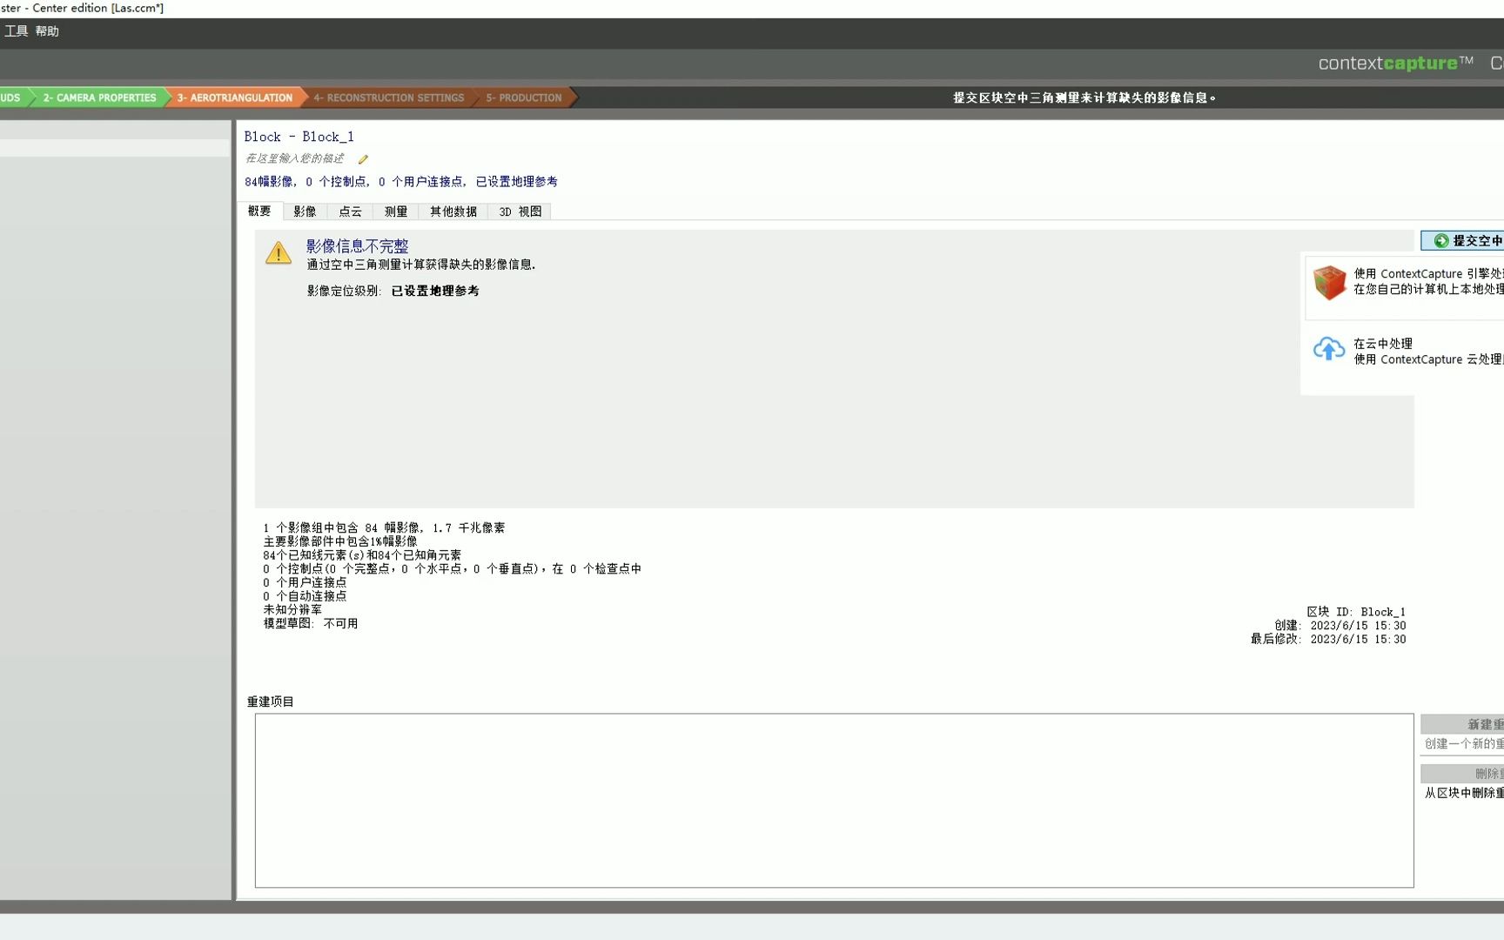Click the description placeholder 在这里输入您的描述
The width and height of the screenshot is (1504, 940).
[295, 158]
